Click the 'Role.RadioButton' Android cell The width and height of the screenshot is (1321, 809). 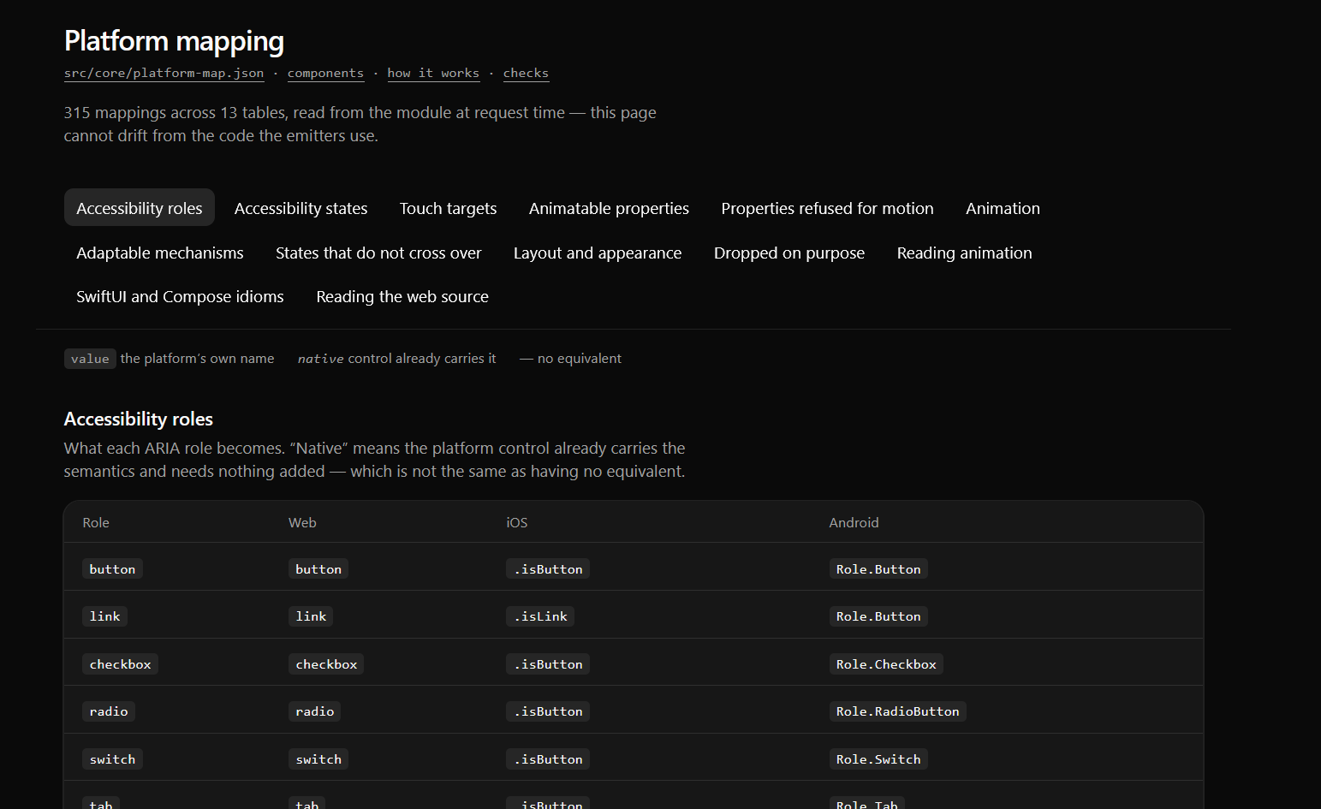(897, 711)
